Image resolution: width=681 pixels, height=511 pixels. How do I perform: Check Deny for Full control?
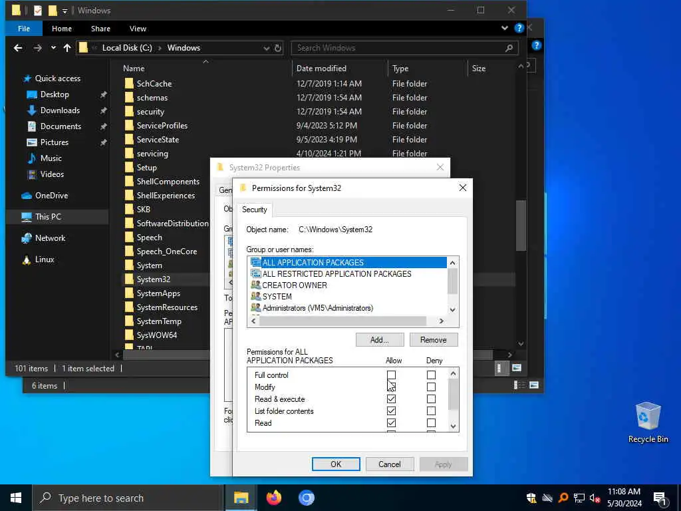click(431, 375)
